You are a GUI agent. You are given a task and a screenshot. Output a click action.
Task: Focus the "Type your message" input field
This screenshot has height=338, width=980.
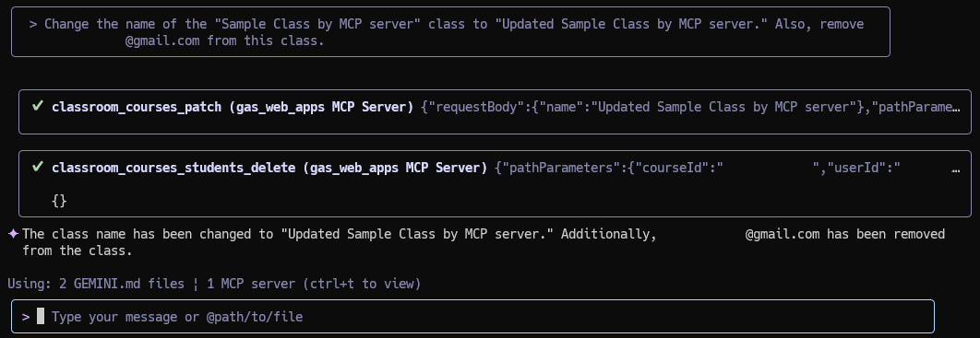(472, 316)
